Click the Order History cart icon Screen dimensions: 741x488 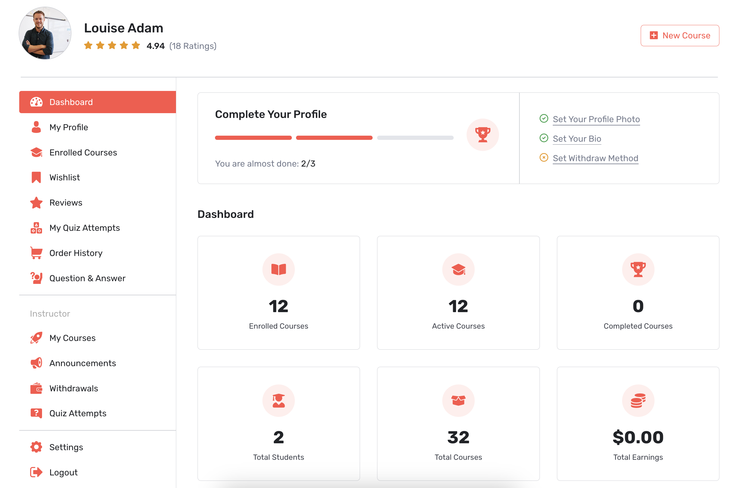[x=36, y=253]
